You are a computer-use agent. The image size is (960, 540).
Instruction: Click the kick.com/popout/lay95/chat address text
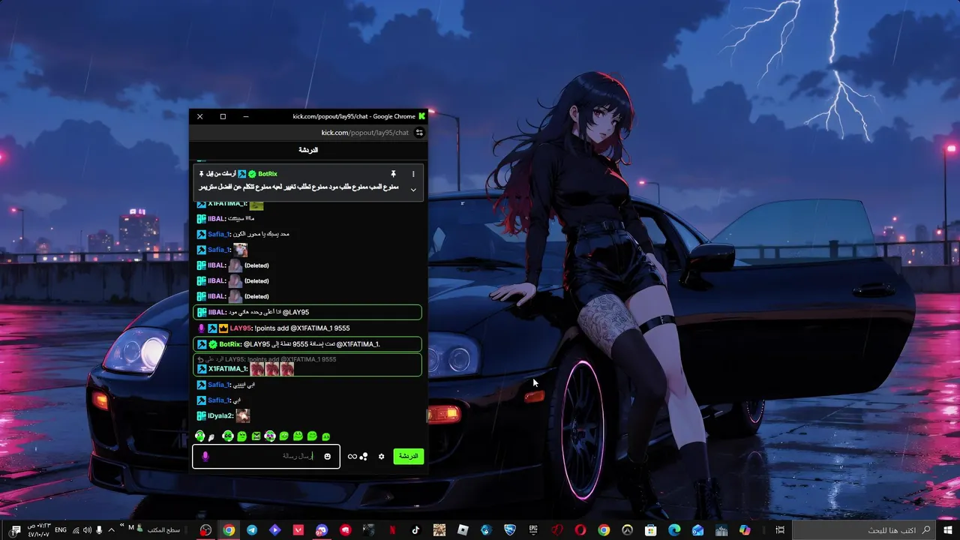(x=364, y=133)
